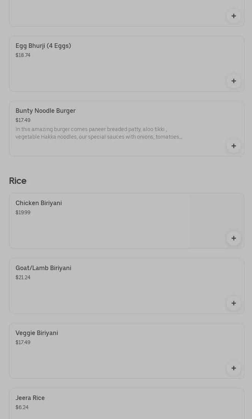Open the Jeera Rice item name
Viewport: 252px width, 419px height.
tap(30, 398)
